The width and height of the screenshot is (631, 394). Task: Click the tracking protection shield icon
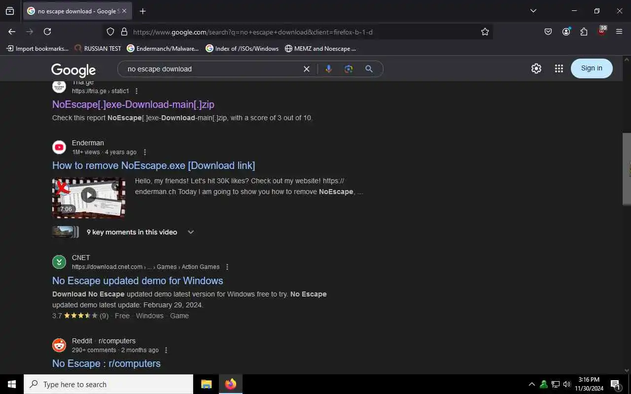pyautogui.click(x=110, y=32)
